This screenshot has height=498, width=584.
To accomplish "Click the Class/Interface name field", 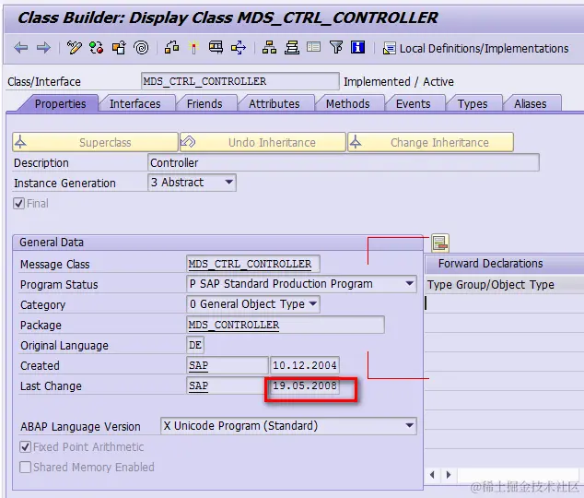I will (240, 81).
